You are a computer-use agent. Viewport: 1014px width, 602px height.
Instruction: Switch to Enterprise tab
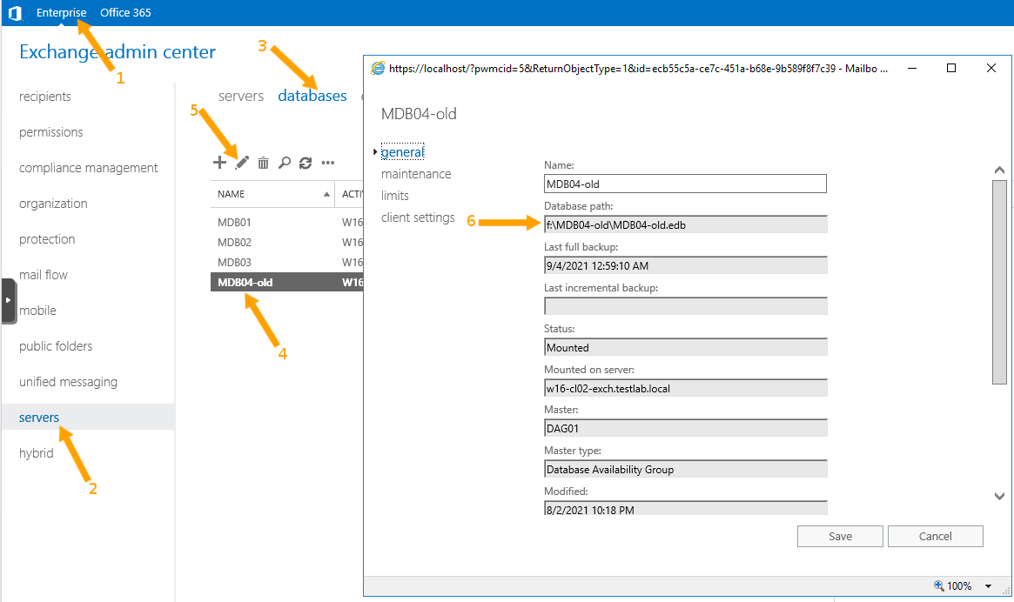62,12
